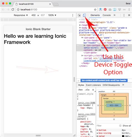132x137 pixels.
Task: Open the 100% zoom dropdown
Action: [52, 15]
